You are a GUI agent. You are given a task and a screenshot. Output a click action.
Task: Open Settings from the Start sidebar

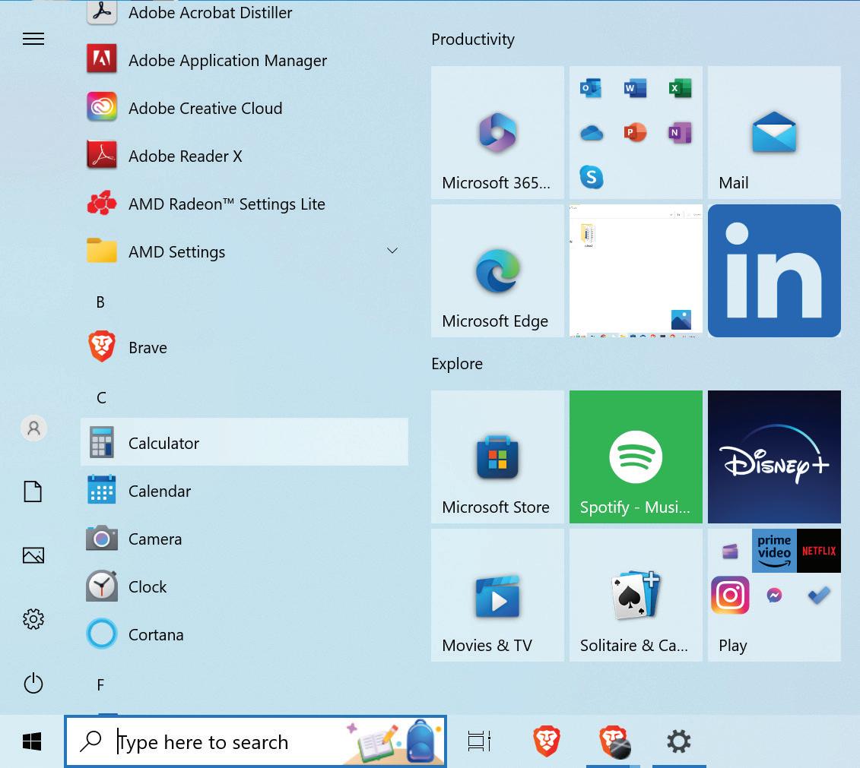coord(33,619)
